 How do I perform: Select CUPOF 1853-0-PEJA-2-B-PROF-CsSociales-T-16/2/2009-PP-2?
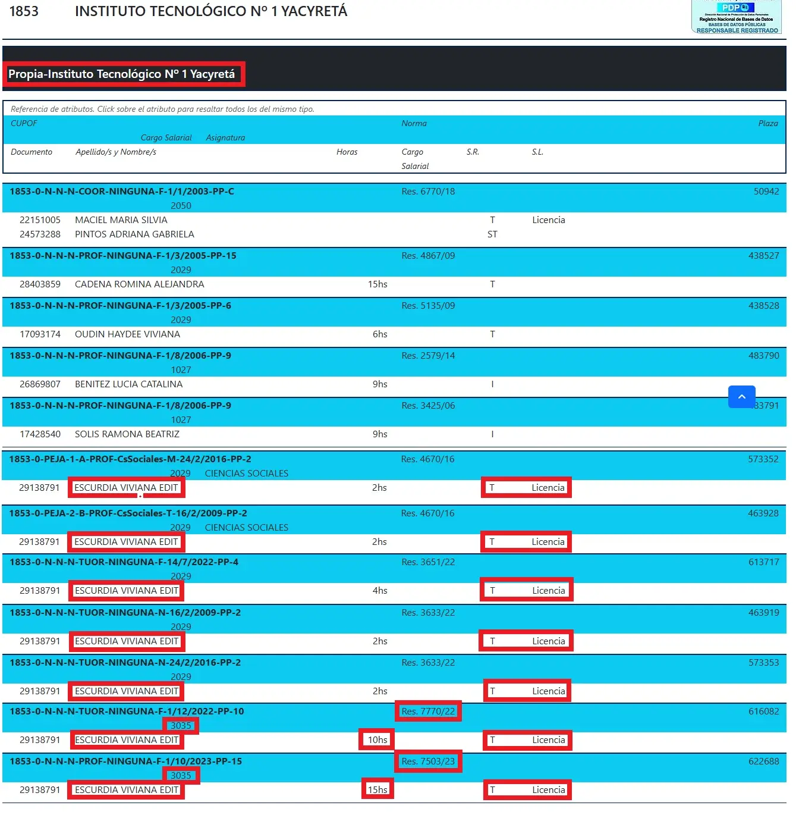tap(128, 513)
